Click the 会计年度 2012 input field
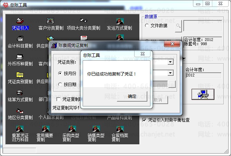Image resolution: width=231 pixels, height=156 pixels. 203,75
